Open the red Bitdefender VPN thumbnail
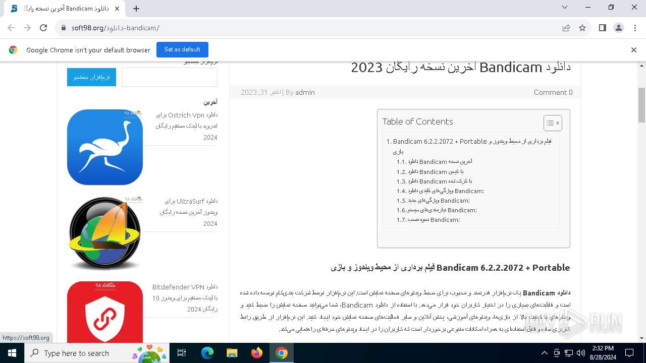Viewport: 646px width, 363px height. [105, 313]
